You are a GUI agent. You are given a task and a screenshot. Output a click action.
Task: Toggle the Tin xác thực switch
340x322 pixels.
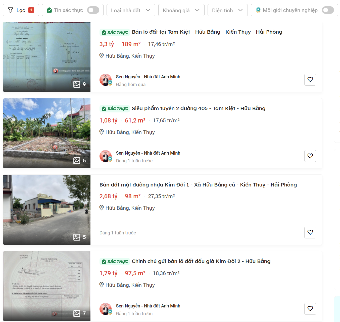pyautogui.click(x=93, y=10)
